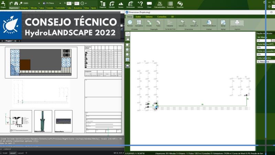
Task: Open Memória de Cálculo report
Action: [209, 23]
